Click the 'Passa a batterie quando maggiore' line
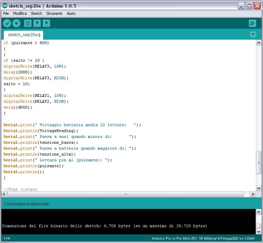This screenshot has height=243, width=263. click(x=69, y=149)
